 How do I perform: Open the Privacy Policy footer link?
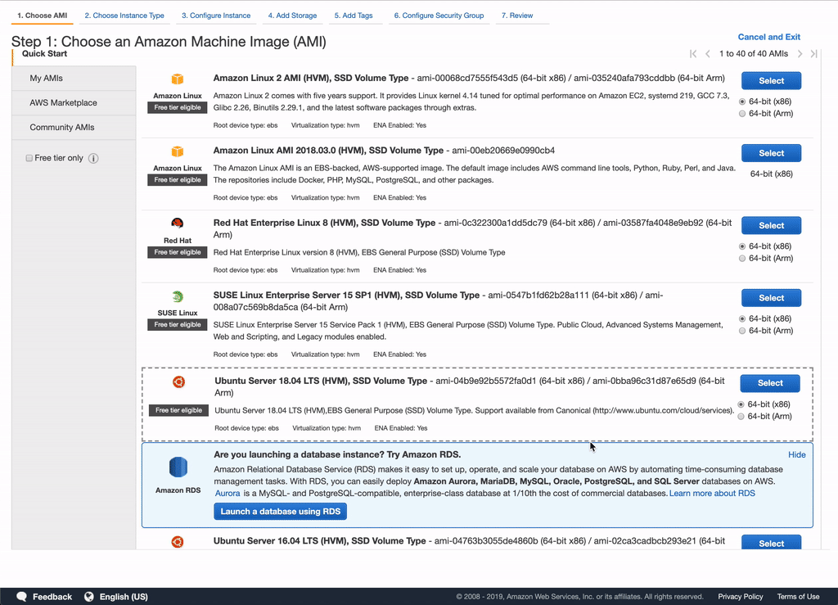point(740,597)
